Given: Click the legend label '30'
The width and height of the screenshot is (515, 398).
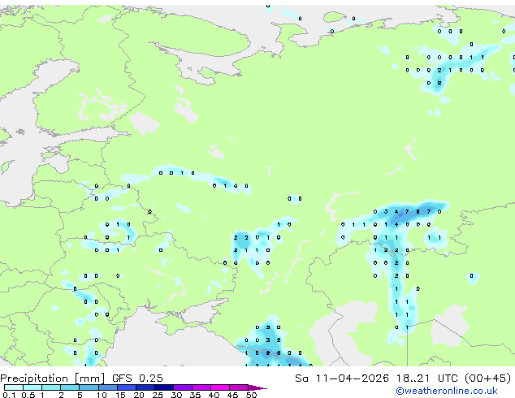Looking at the screenshot, I should [x=176, y=395].
